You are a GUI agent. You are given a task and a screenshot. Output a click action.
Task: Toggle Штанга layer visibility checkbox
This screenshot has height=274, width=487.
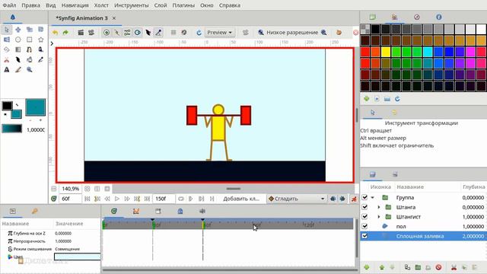[364, 207]
